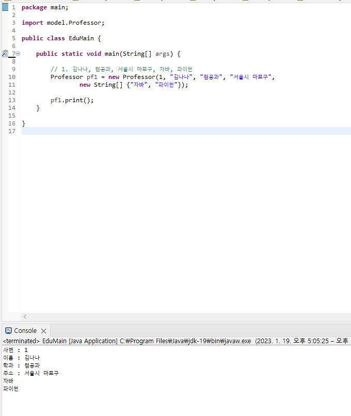Click 'new String[]' on line 11
The image size is (351, 416).
click(x=101, y=85)
